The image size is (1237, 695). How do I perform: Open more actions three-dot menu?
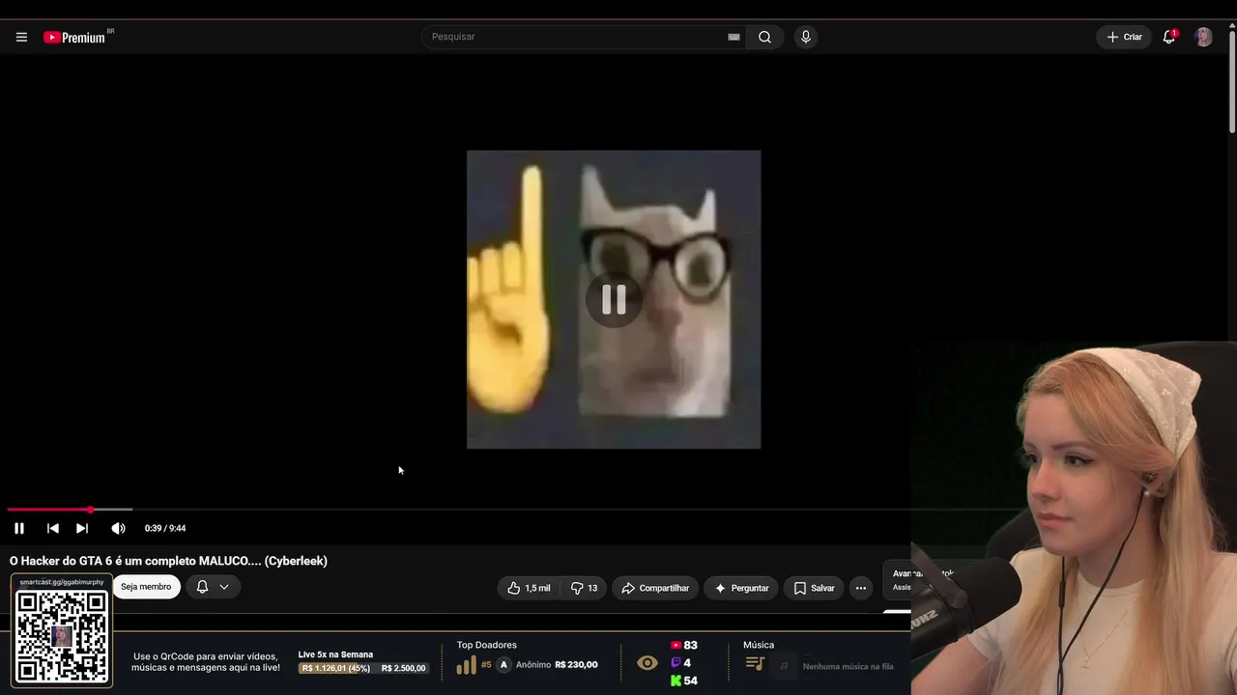click(x=861, y=588)
